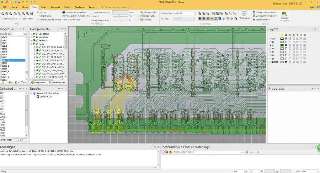The image size is (320, 173).
Task: Open the Display output from dropdown
Action: pos(218,152)
